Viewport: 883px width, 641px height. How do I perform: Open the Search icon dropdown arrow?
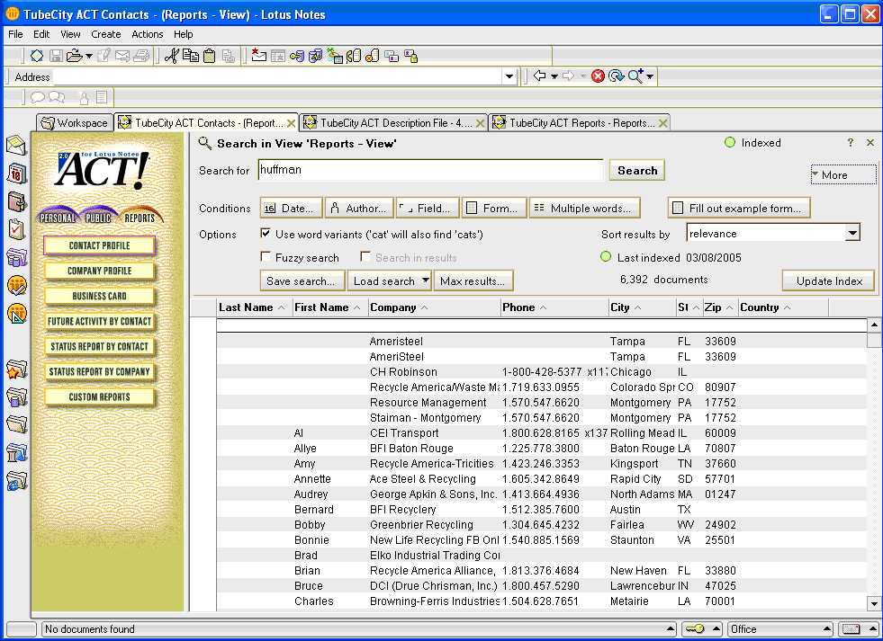pyautogui.click(x=651, y=76)
